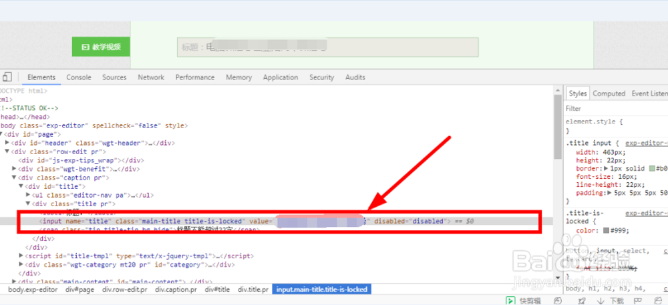This screenshot has height=305, width=668.
Task: Expand the padding property triangle in Styles
Action: coord(610,193)
